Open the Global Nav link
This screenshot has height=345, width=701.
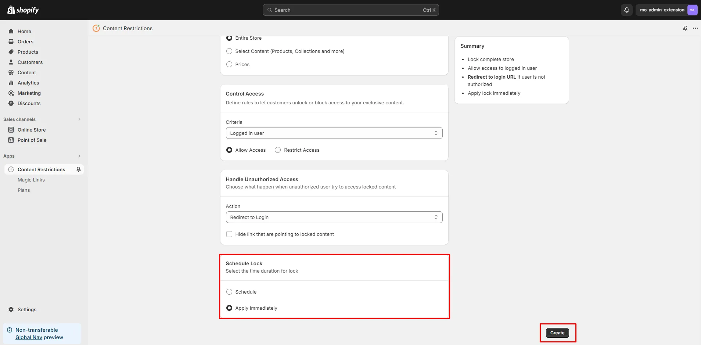pyautogui.click(x=29, y=337)
